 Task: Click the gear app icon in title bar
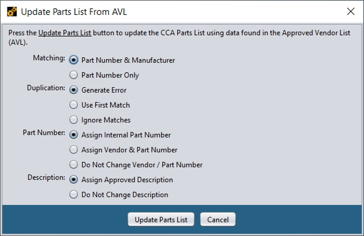12,11
